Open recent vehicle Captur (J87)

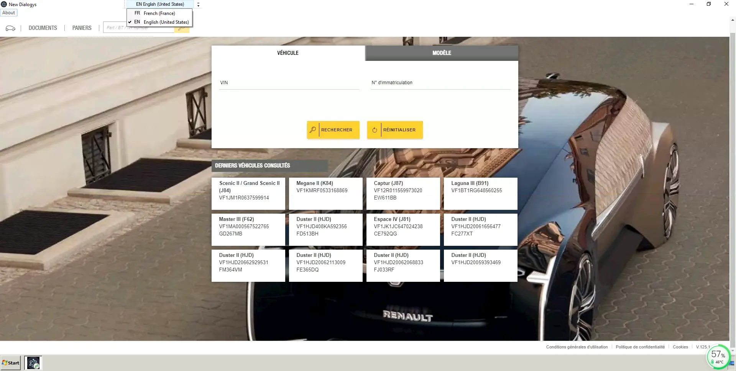click(402, 193)
